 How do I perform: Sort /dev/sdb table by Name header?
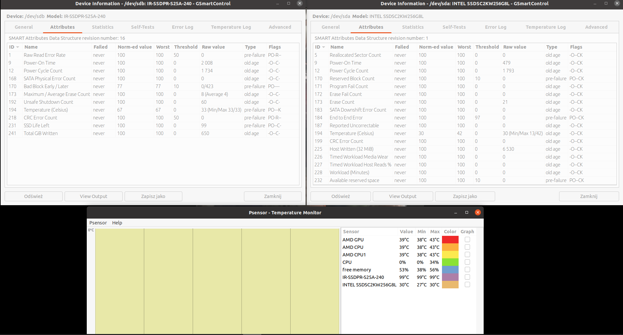pos(57,47)
